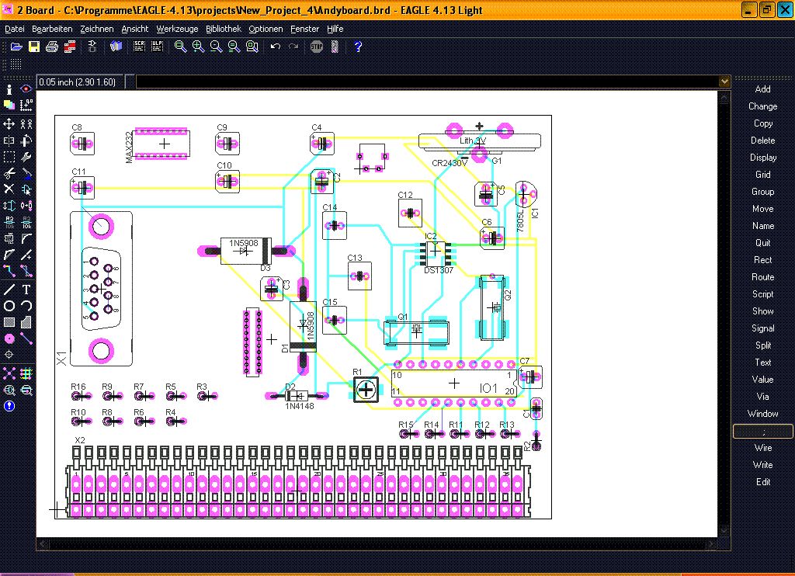795x576 pixels.
Task: Open the Bibliothek menu
Action: (223, 29)
